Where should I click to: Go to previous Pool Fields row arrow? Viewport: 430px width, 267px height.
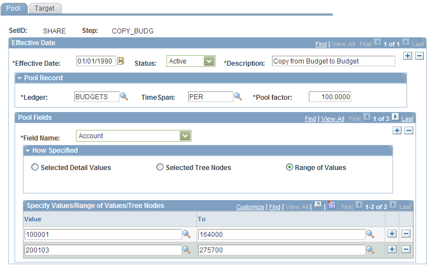(367, 117)
